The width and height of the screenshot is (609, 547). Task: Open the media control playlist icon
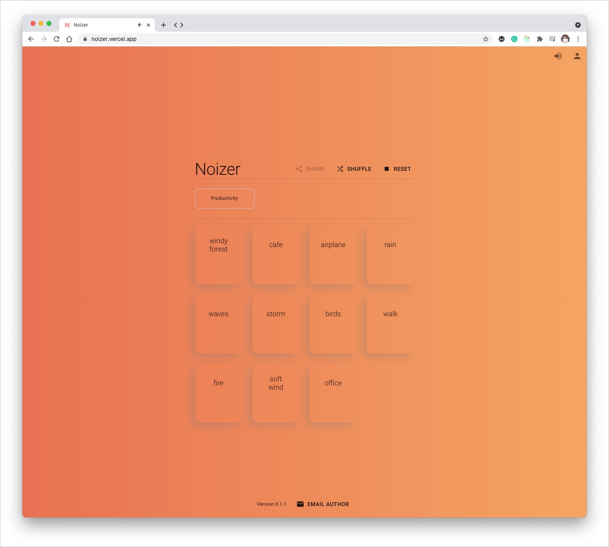[553, 39]
